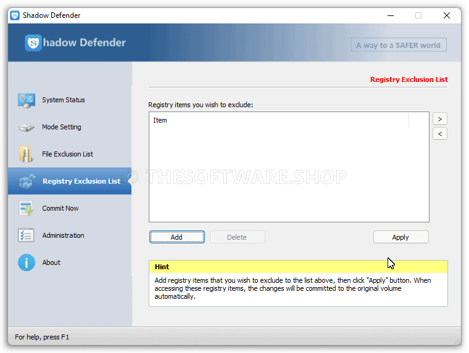Click the Commit Now arrow icon
This screenshot has height=353, width=469.
click(26, 208)
